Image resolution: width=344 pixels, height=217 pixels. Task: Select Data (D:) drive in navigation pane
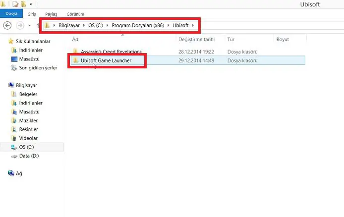pyautogui.click(x=29, y=156)
